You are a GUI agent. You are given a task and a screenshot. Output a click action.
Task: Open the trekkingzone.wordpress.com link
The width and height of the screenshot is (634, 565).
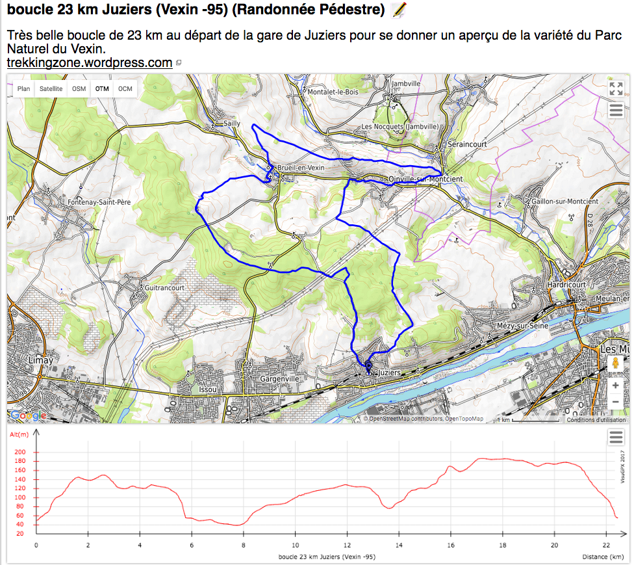pyautogui.click(x=89, y=63)
